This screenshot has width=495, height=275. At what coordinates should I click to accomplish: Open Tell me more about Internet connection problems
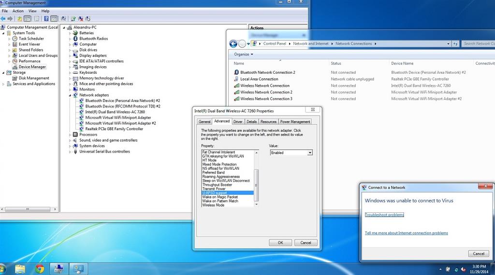(406, 233)
